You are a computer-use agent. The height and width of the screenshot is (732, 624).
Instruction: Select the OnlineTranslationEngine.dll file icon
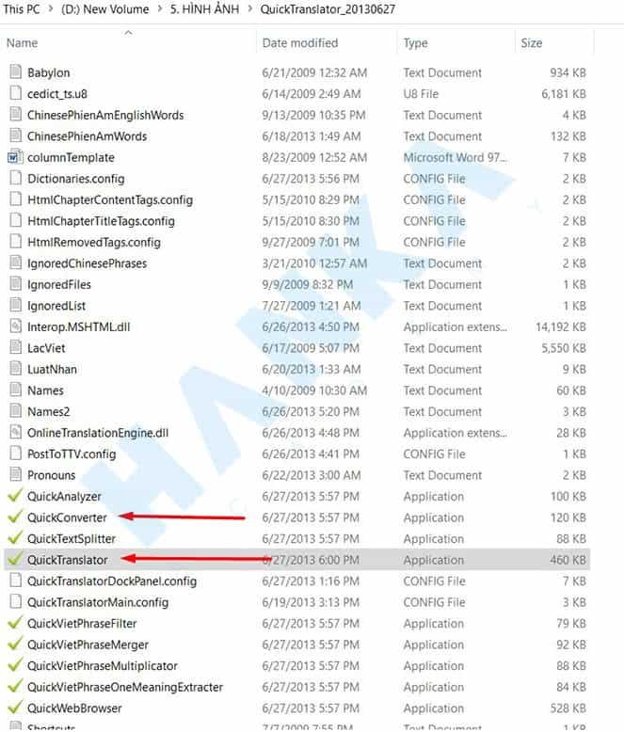point(15,432)
